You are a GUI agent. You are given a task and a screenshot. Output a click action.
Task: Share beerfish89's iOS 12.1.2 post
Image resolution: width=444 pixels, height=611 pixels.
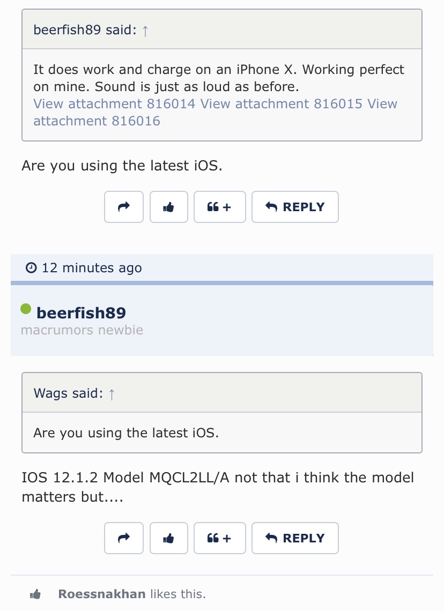click(x=123, y=538)
